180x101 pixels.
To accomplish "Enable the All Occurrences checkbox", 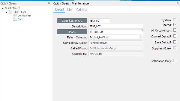I will (175, 30).
